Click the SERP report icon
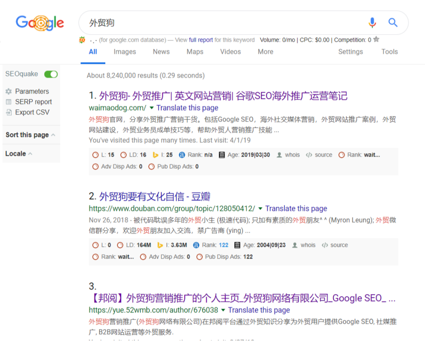The height and width of the screenshot is (341, 425). 9,102
